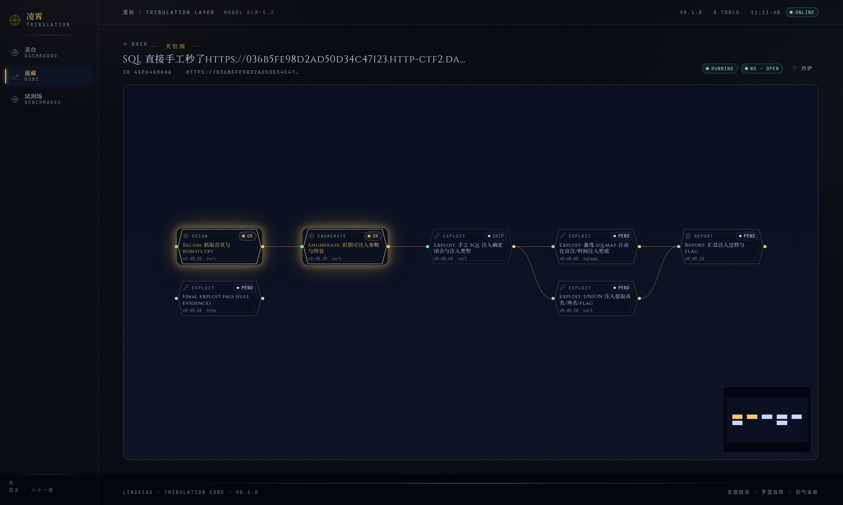This screenshot has width=843, height=505.
Task: Click the document icon on Report node
Action: 688,236
